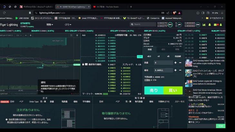Switch to the puzzle game tab
Viewport: 235px width, 132px height.
coord(36,7)
